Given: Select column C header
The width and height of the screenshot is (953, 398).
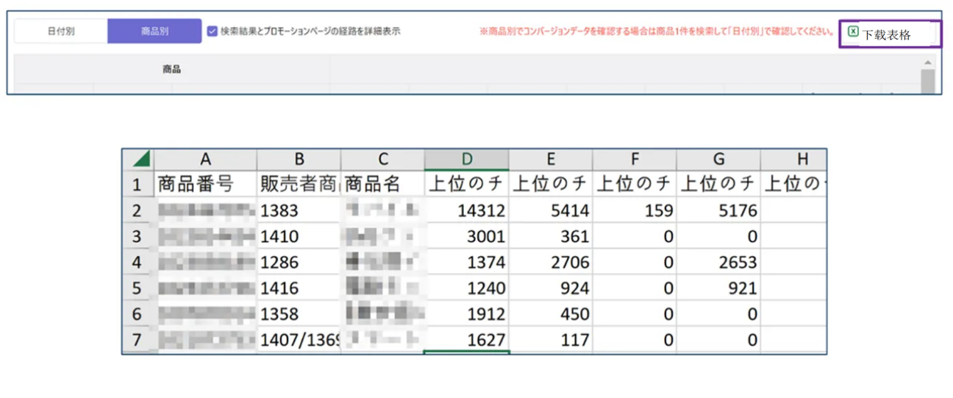Looking at the screenshot, I should coord(382,160).
